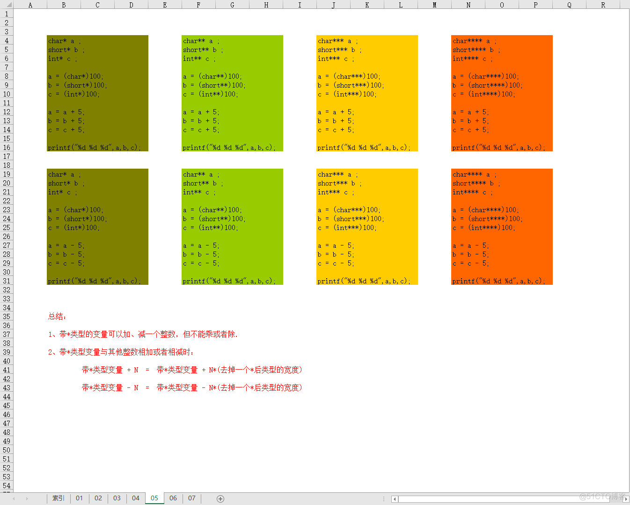Select column J header
Viewport: 630px width, 505px height.
[333, 5]
